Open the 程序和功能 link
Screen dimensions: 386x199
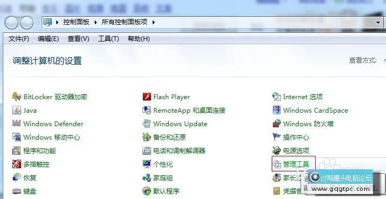tap(40, 150)
